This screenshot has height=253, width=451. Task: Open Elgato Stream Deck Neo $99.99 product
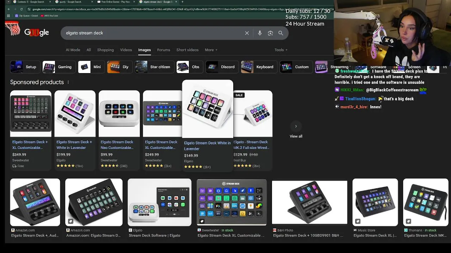[119, 130]
